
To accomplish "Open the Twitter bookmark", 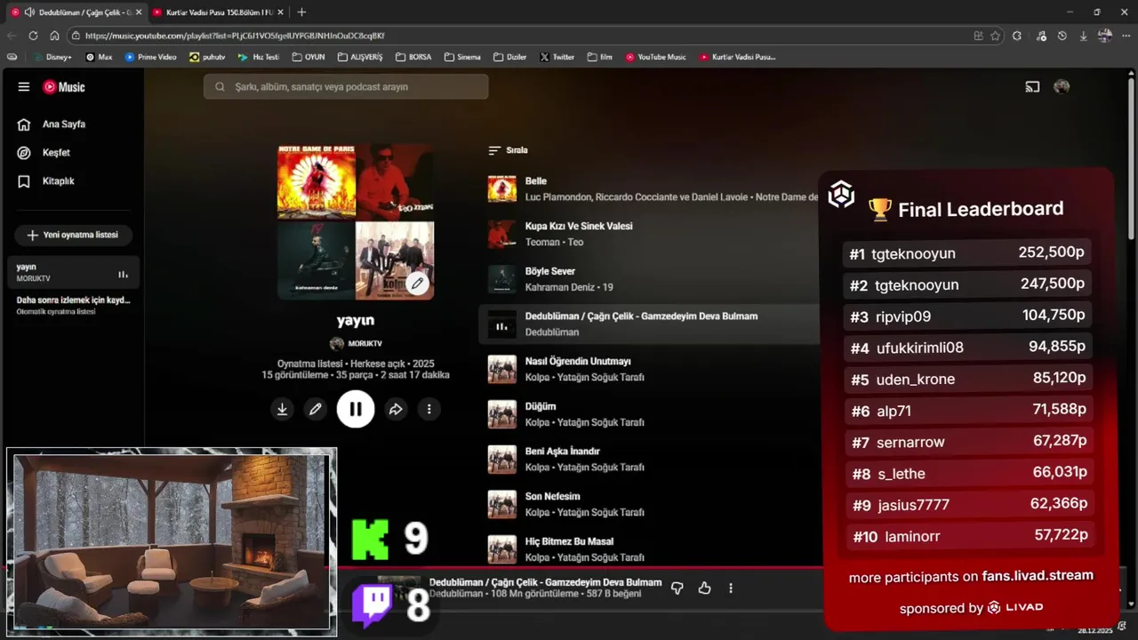I will (557, 57).
